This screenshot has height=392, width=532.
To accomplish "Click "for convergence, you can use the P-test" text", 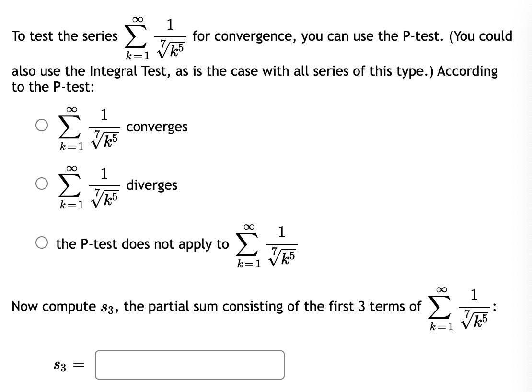I will coord(318,36).
